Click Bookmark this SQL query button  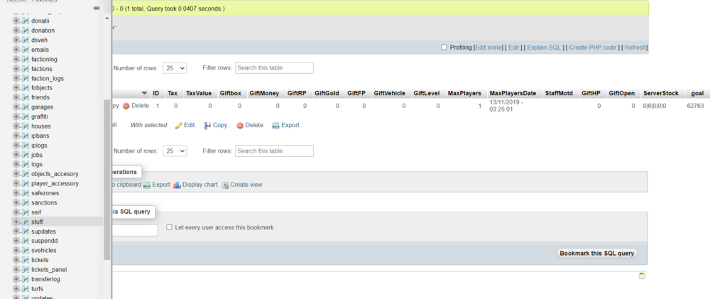(597, 254)
